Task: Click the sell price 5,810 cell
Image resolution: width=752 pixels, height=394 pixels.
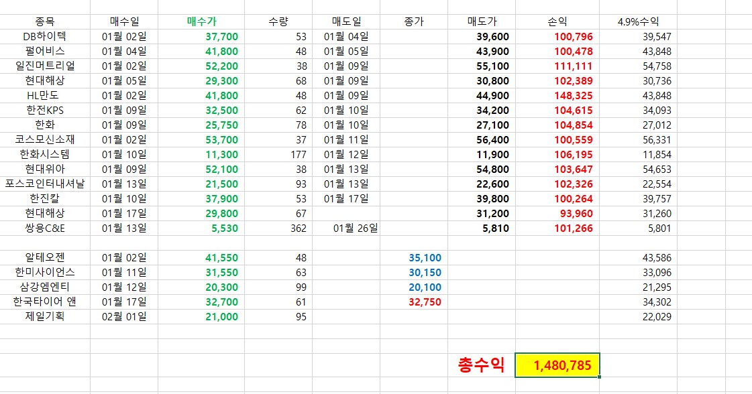Action: [x=482, y=228]
